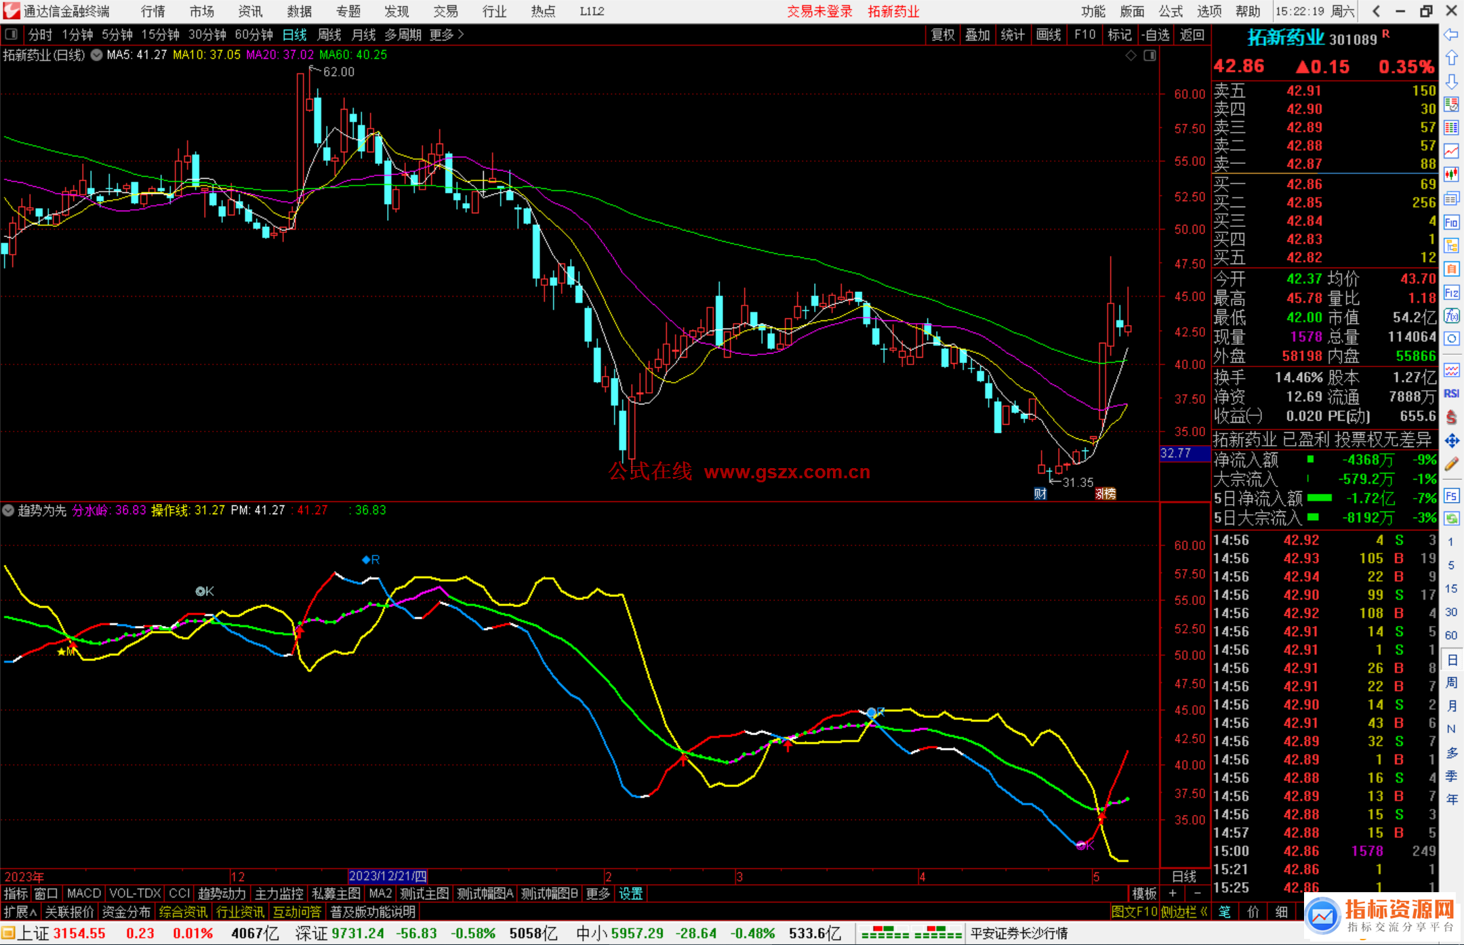Select the pencil drawing tool icon

pos(1451,464)
